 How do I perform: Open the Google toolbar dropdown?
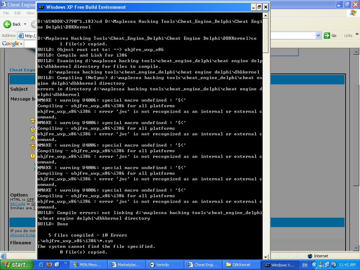21,44
